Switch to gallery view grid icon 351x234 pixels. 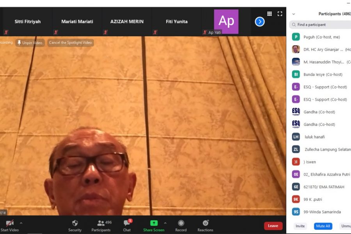click(269, 14)
